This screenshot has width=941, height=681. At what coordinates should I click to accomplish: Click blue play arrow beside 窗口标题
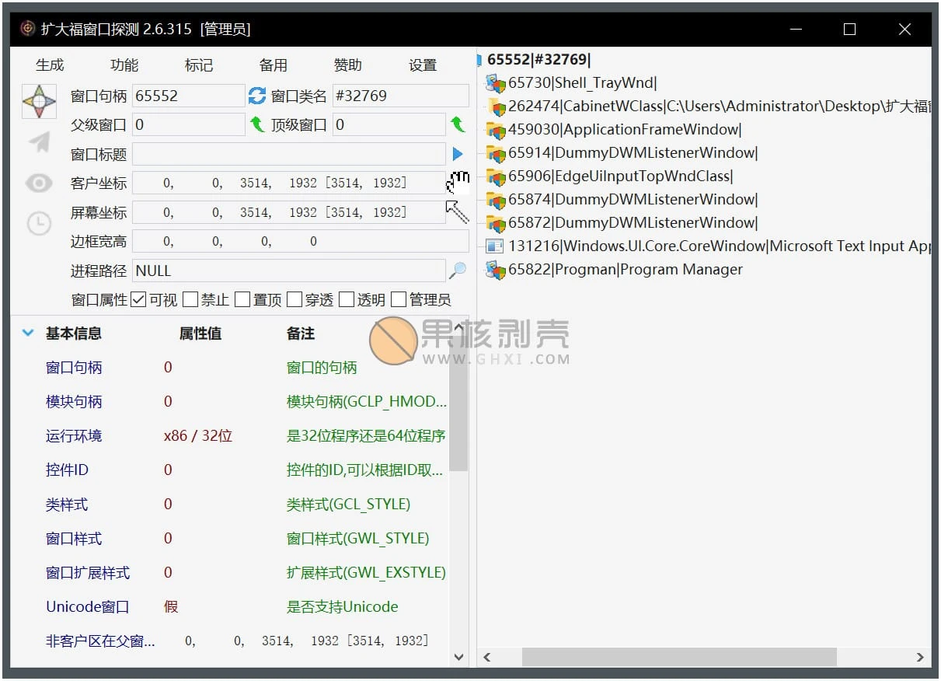458,154
